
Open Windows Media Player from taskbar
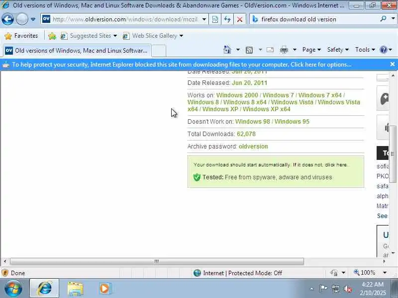105,289
